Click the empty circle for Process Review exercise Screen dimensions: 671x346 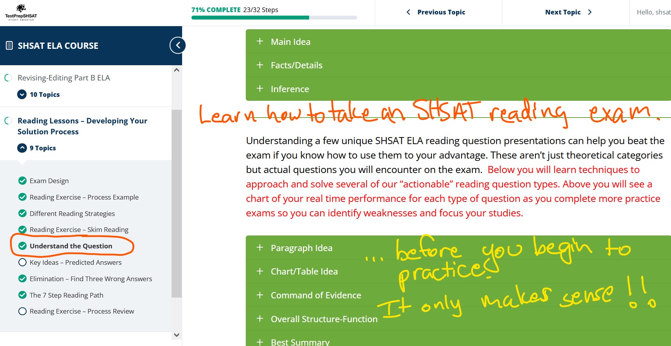[23, 311]
